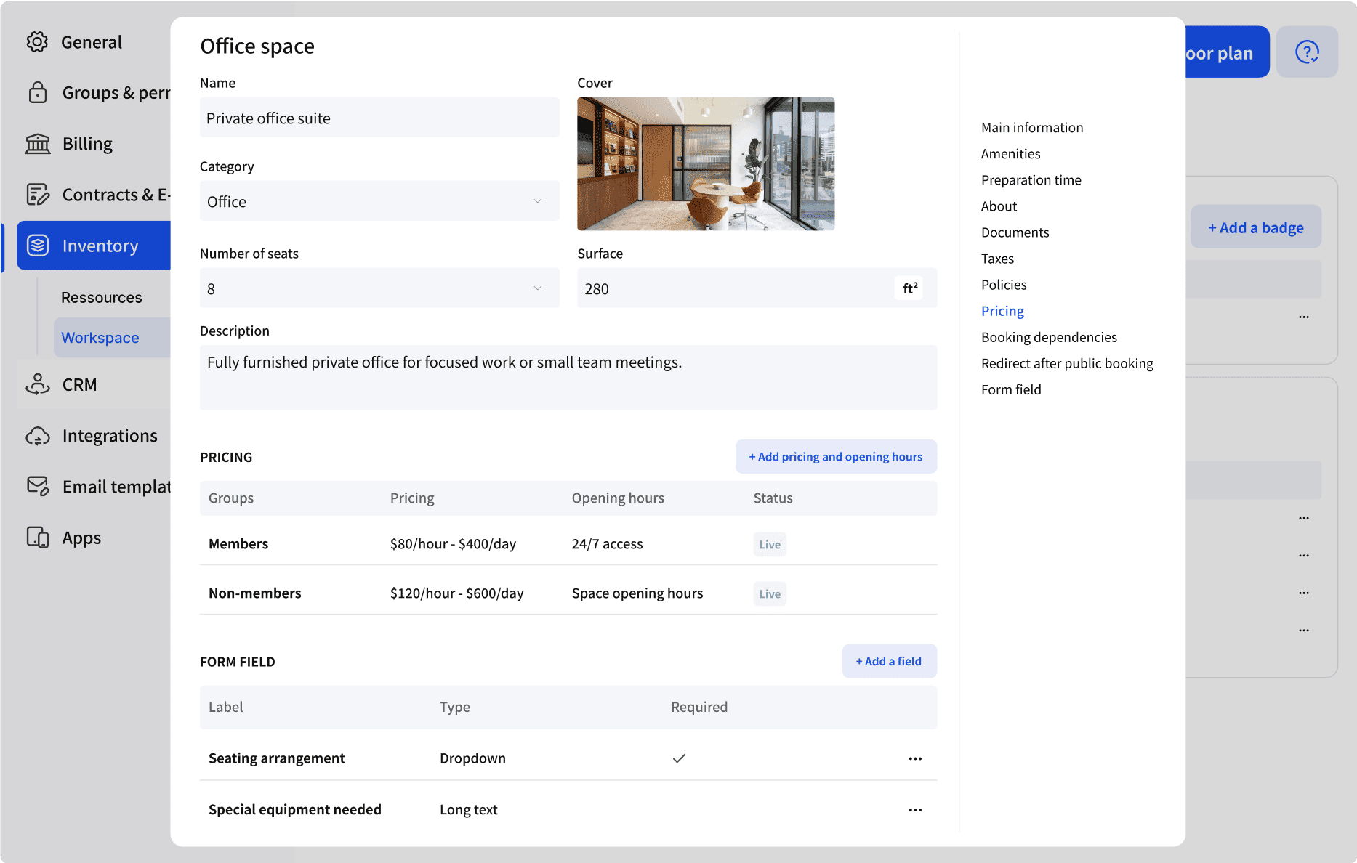Click the Apps sidebar icon
Screen dimensions: 1357x863
pos(38,538)
